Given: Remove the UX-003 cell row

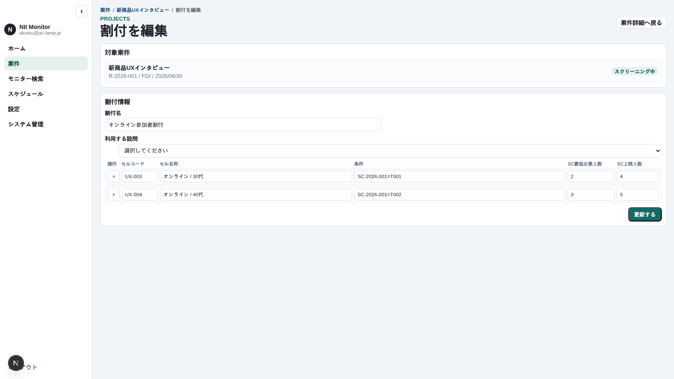Looking at the screenshot, I should pos(114,176).
